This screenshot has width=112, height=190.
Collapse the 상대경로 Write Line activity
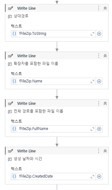105,8
